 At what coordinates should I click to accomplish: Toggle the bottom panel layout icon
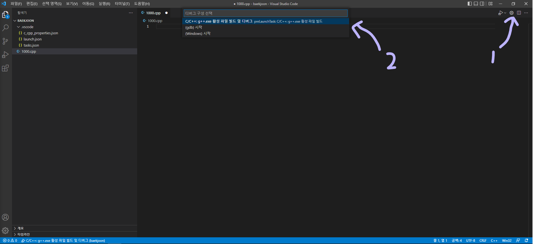tap(476, 4)
